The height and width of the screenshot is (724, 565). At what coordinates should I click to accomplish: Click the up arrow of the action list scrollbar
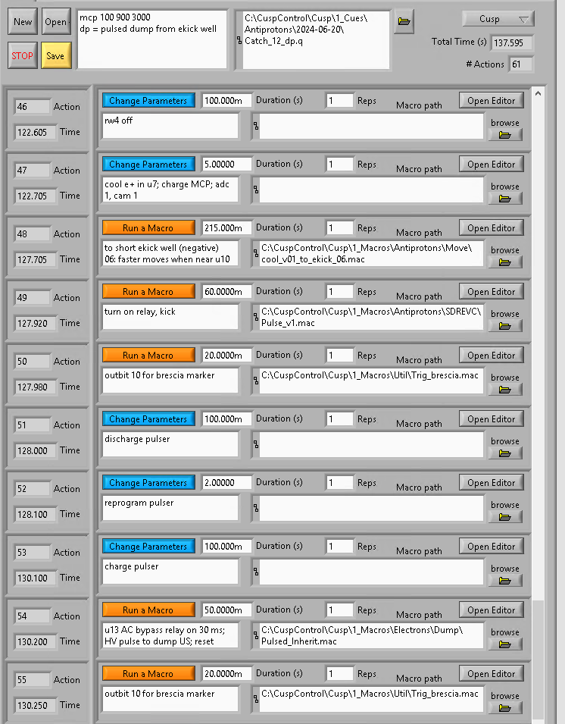pyautogui.click(x=538, y=94)
